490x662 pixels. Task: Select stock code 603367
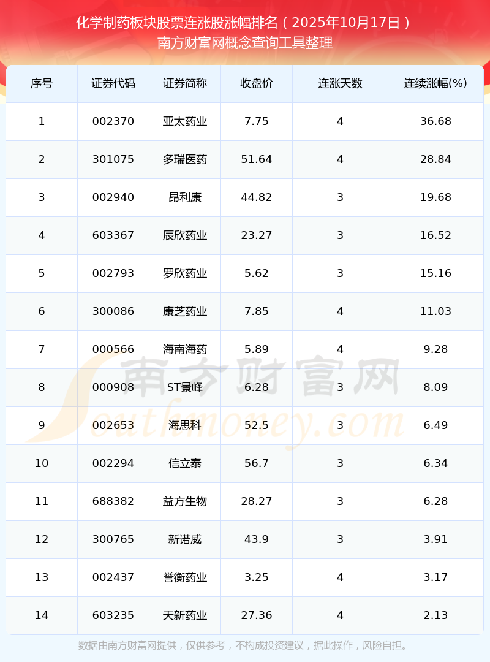pyautogui.click(x=113, y=235)
